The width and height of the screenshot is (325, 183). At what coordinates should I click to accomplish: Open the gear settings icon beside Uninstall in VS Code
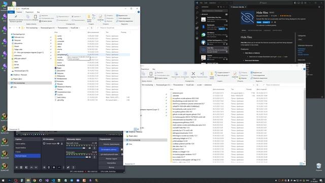click(x=275, y=22)
